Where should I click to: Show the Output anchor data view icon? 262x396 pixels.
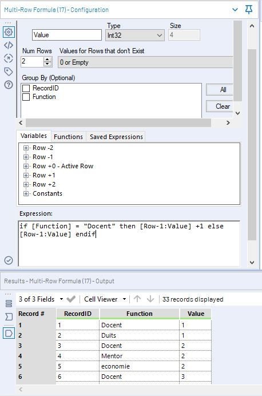pos(9,334)
